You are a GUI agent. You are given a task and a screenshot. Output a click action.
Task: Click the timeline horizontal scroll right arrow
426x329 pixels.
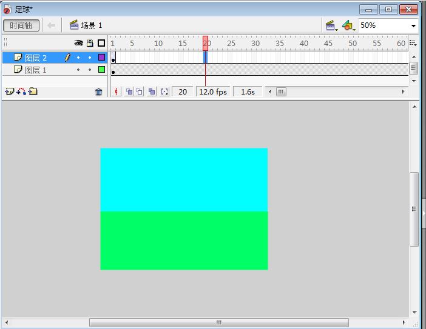(x=403, y=91)
